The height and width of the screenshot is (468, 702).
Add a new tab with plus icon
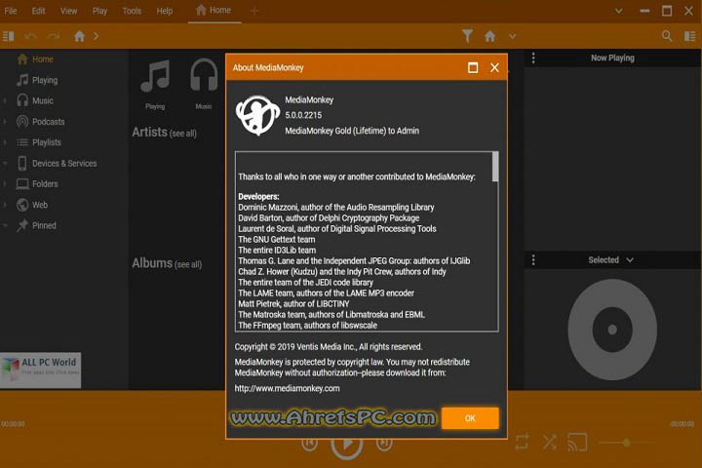[x=254, y=11]
